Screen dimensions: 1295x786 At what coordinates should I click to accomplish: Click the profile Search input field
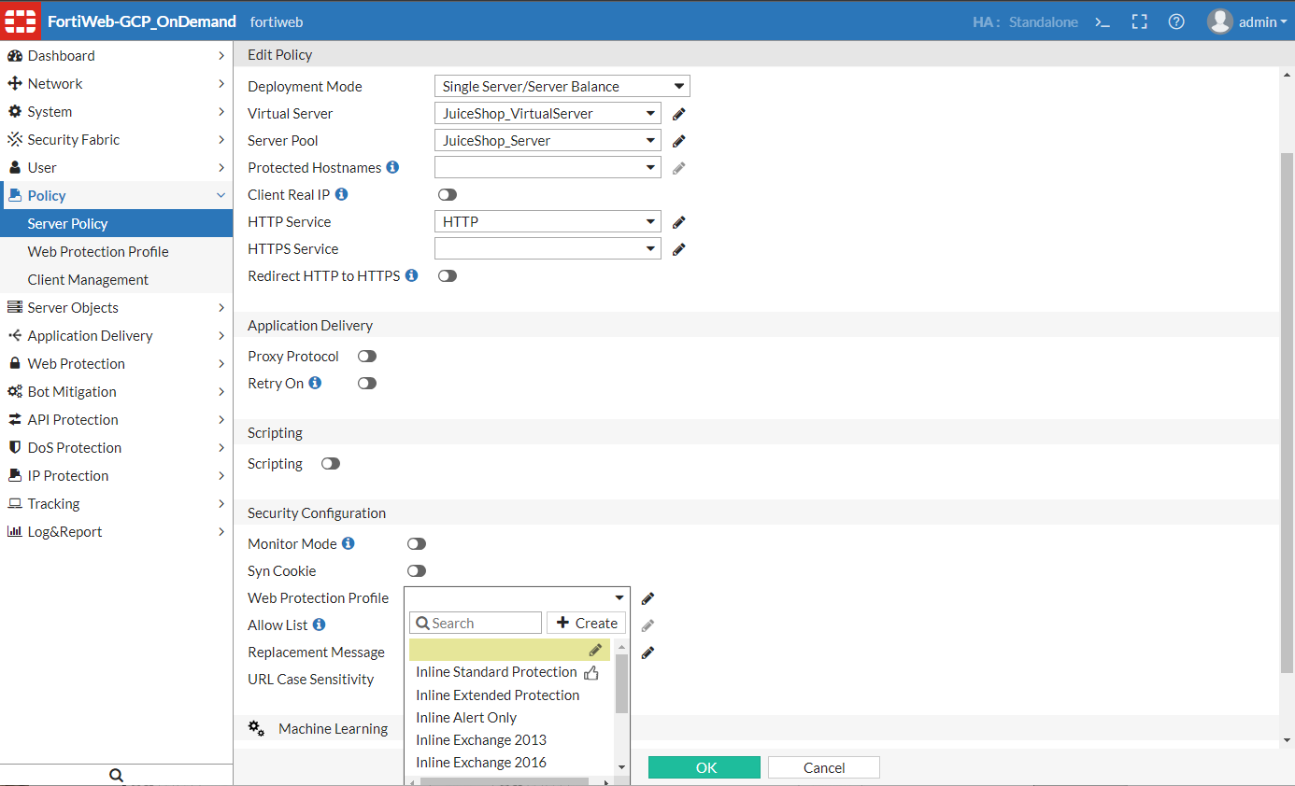[476, 624]
